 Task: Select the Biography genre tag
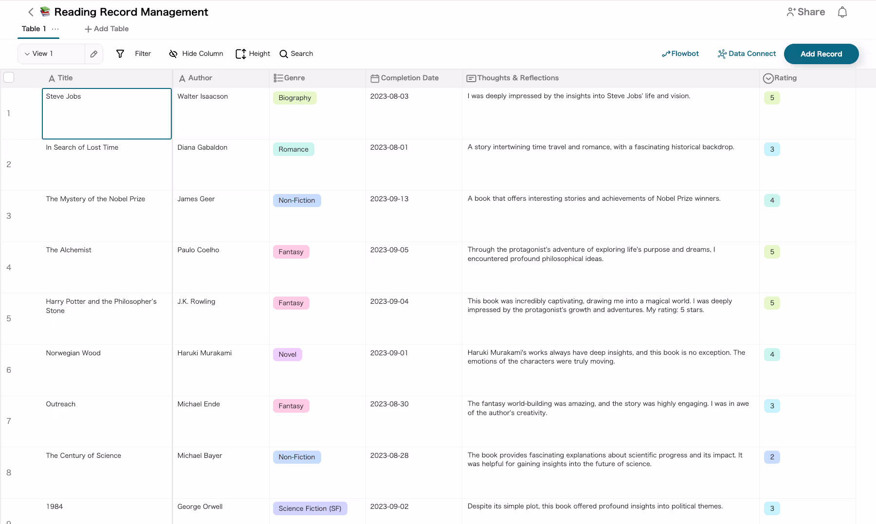click(x=294, y=98)
